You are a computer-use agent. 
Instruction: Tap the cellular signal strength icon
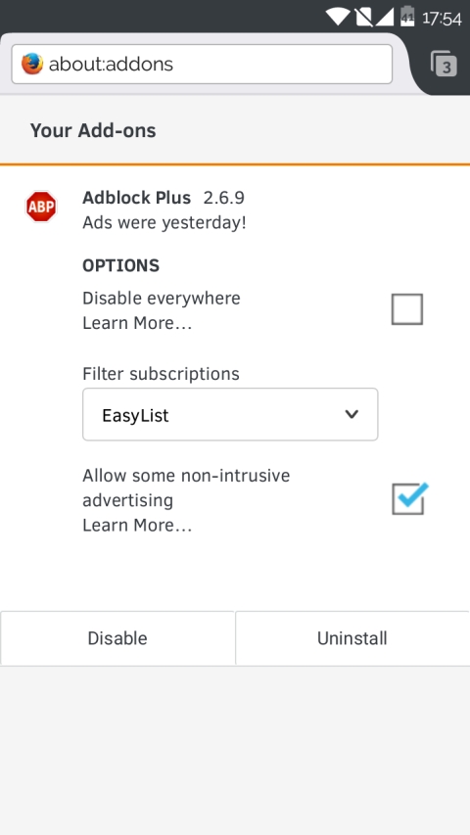(x=385, y=17)
